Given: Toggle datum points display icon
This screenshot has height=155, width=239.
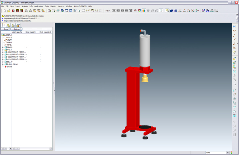Looking at the screenshot, I should click(189, 11).
